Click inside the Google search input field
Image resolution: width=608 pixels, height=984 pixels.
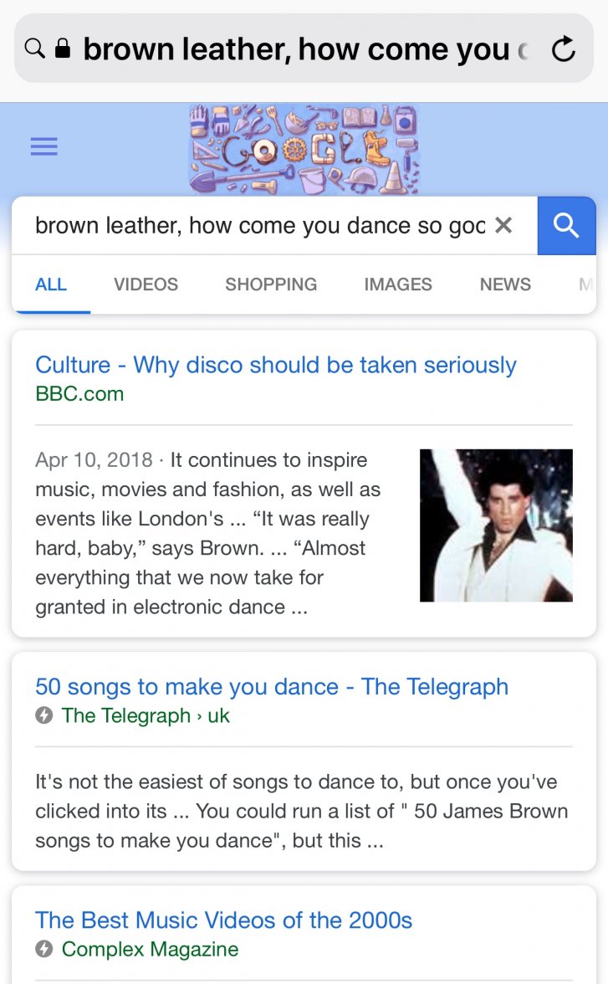(251, 225)
